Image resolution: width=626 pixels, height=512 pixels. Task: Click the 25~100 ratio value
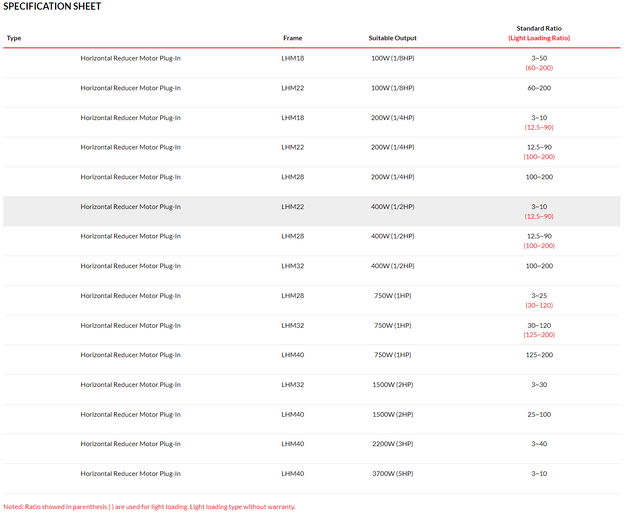point(539,415)
